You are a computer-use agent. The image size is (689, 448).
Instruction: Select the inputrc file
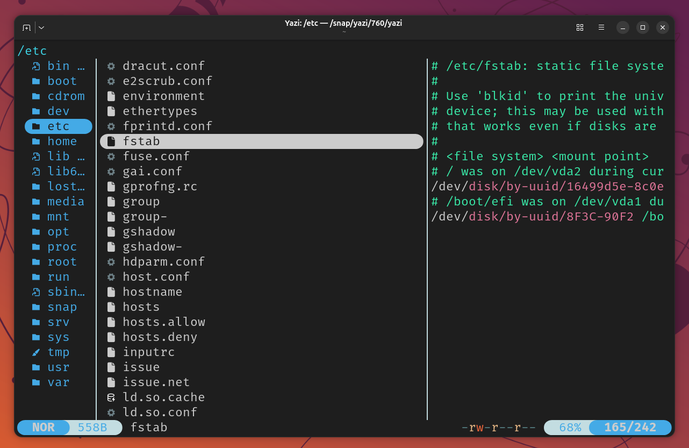point(149,352)
